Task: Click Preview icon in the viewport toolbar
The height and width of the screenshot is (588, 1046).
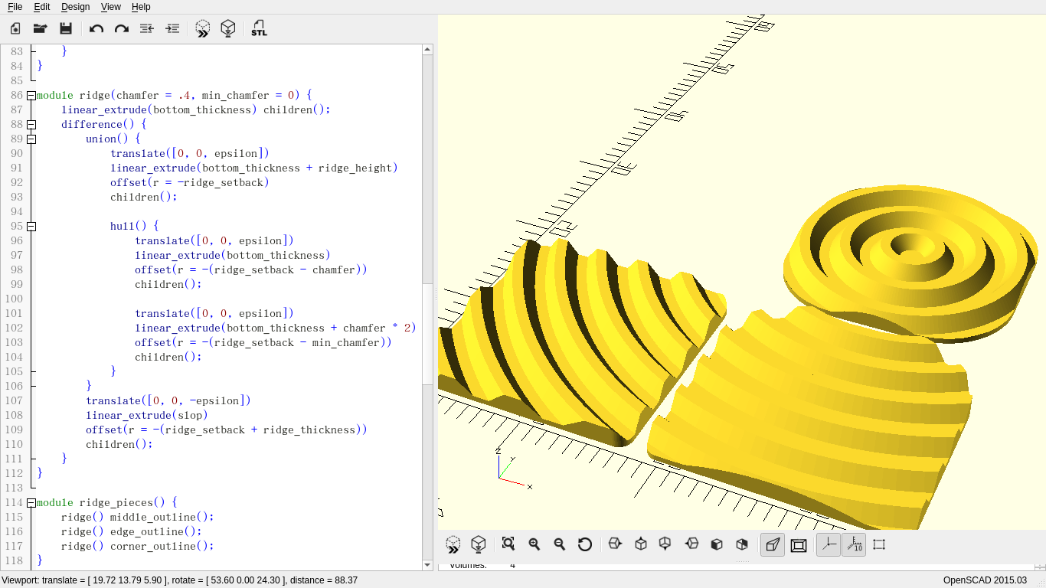Action: tap(453, 544)
